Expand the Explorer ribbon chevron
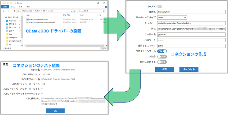 coord(103,7)
